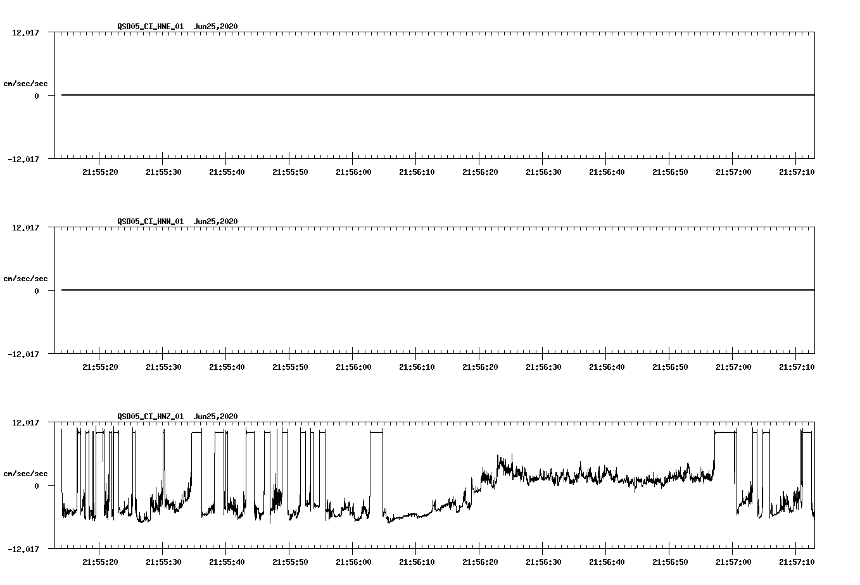Click the 21:57:00 time under the HNZ waveform

tap(733, 562)
